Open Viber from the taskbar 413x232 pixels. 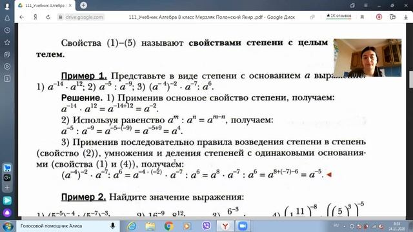(x=206, y=226)
